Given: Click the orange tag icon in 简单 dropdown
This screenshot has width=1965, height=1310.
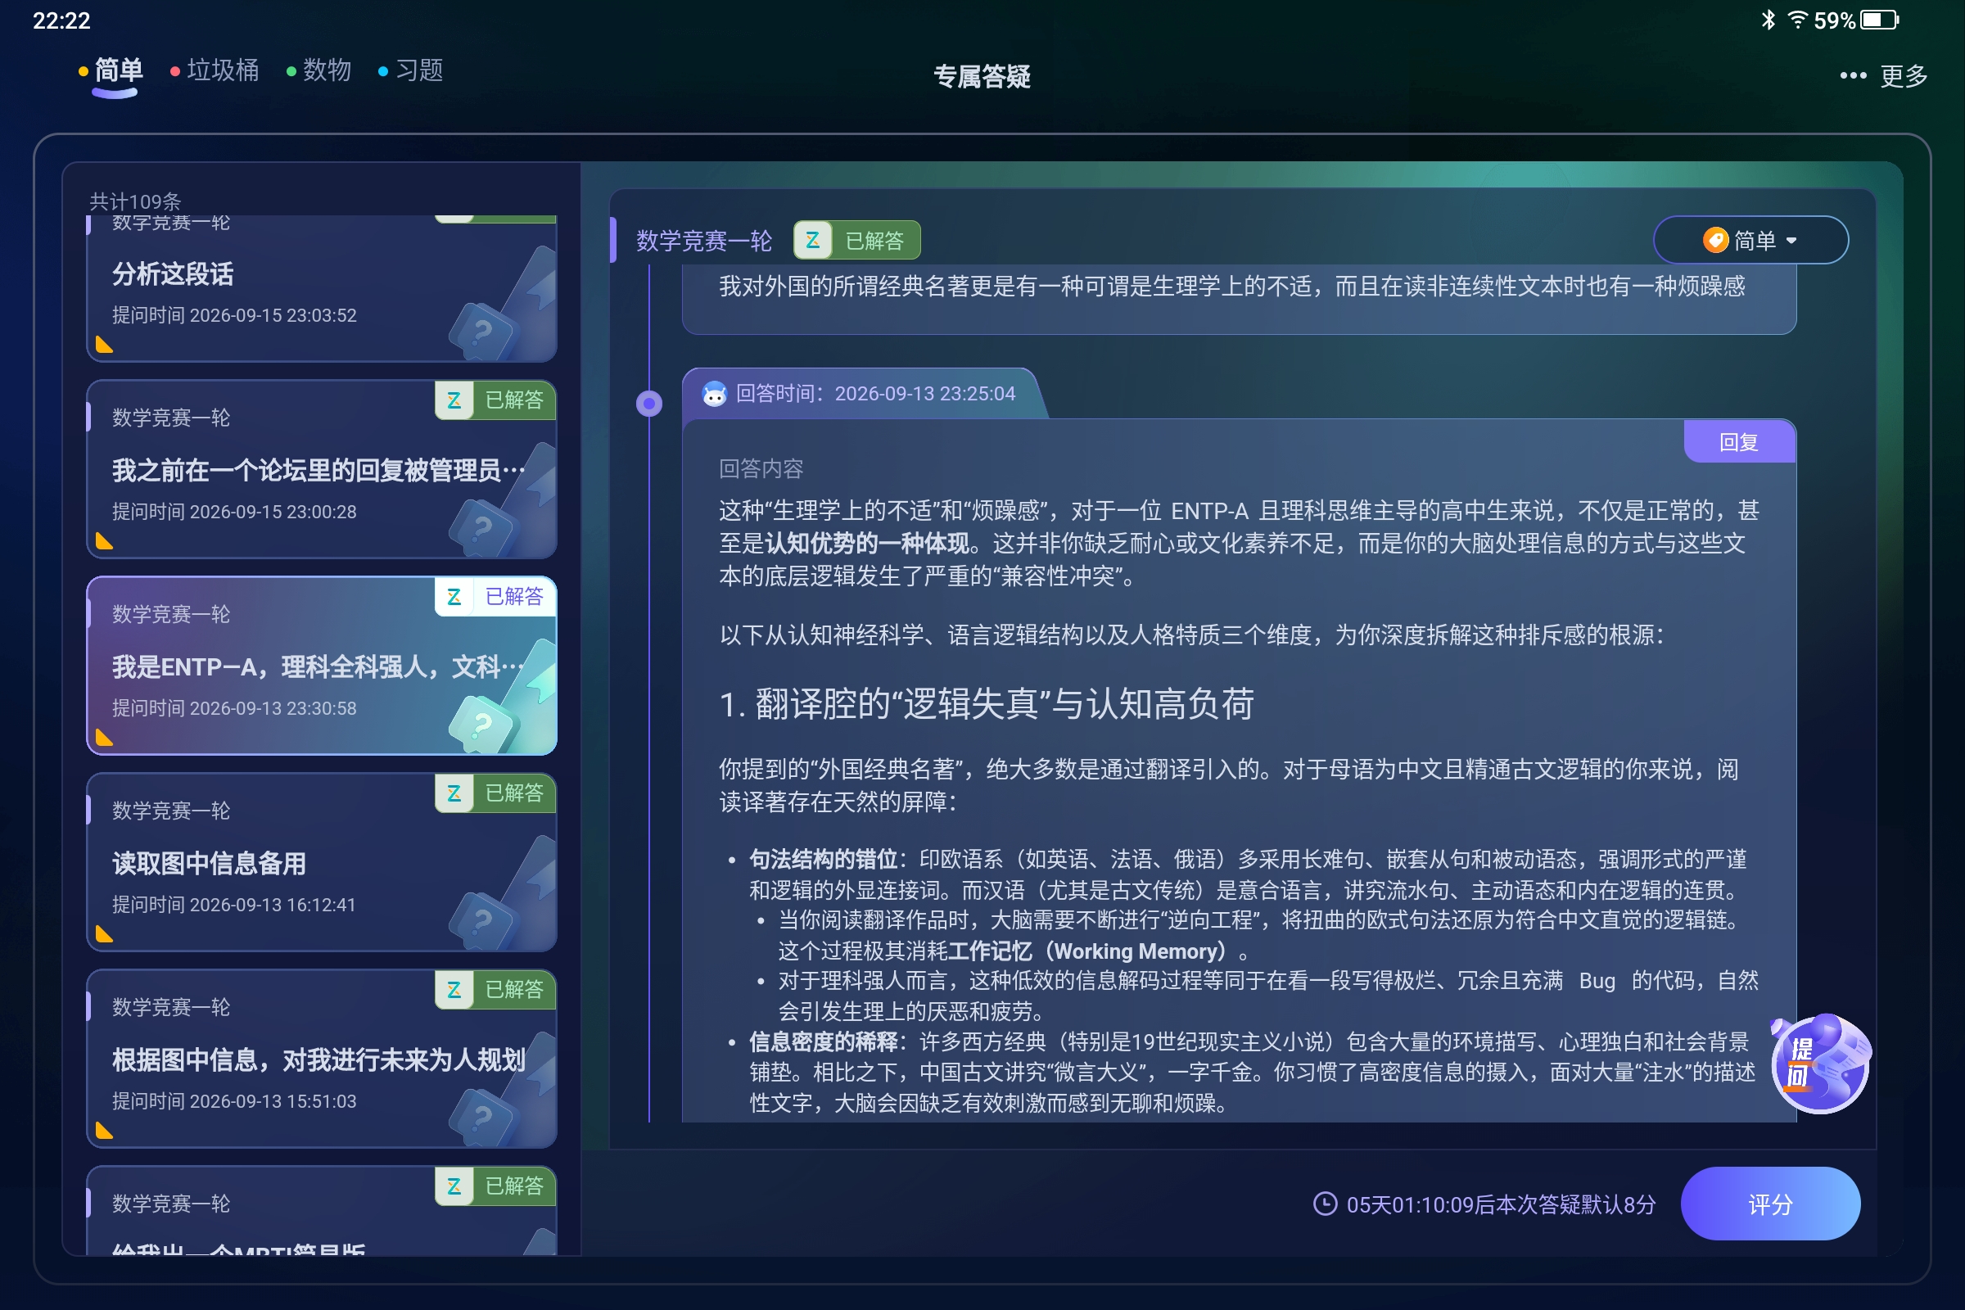Looking at the screenshot, I should coord(1715,241).
